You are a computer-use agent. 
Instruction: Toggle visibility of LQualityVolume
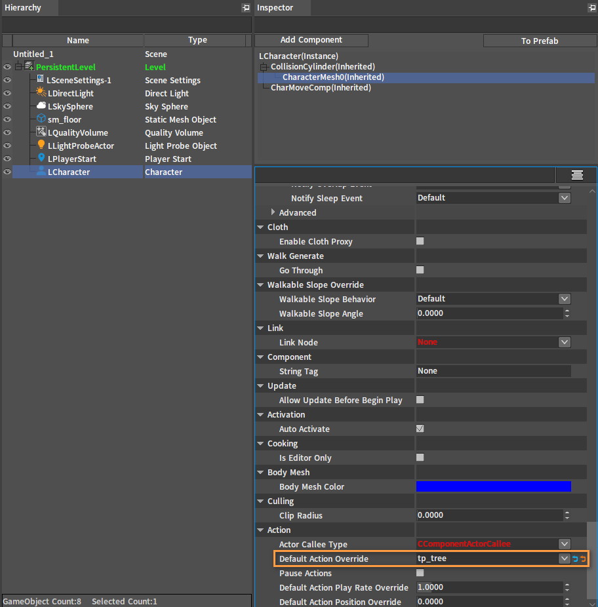pos(7,132)
